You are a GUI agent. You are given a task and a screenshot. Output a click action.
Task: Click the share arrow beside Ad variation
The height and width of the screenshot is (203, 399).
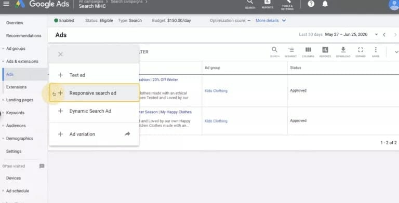(x=127, y=134)
